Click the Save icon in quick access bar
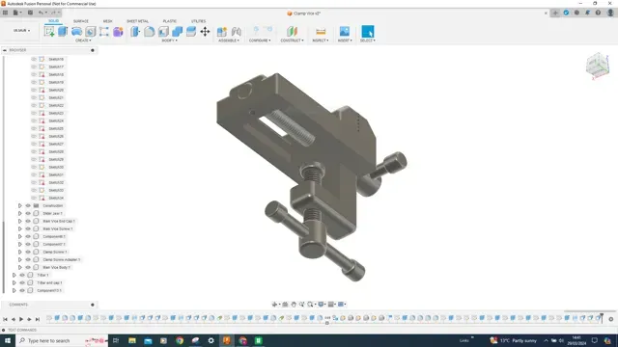618x347 pixels. pos(30,13)
